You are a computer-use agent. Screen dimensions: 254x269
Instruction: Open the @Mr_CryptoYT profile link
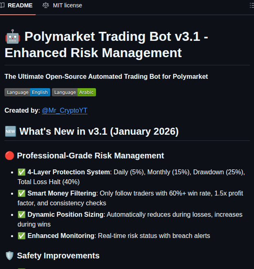point(65,111)
